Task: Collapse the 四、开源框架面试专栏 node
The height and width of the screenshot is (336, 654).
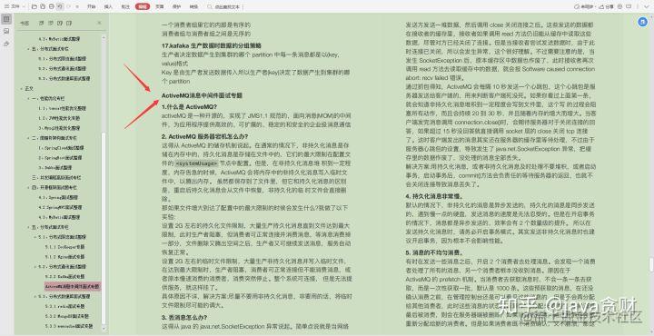Action: click(x=29, y=188)
